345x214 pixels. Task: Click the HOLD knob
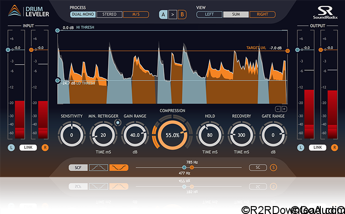click(210, 135)
